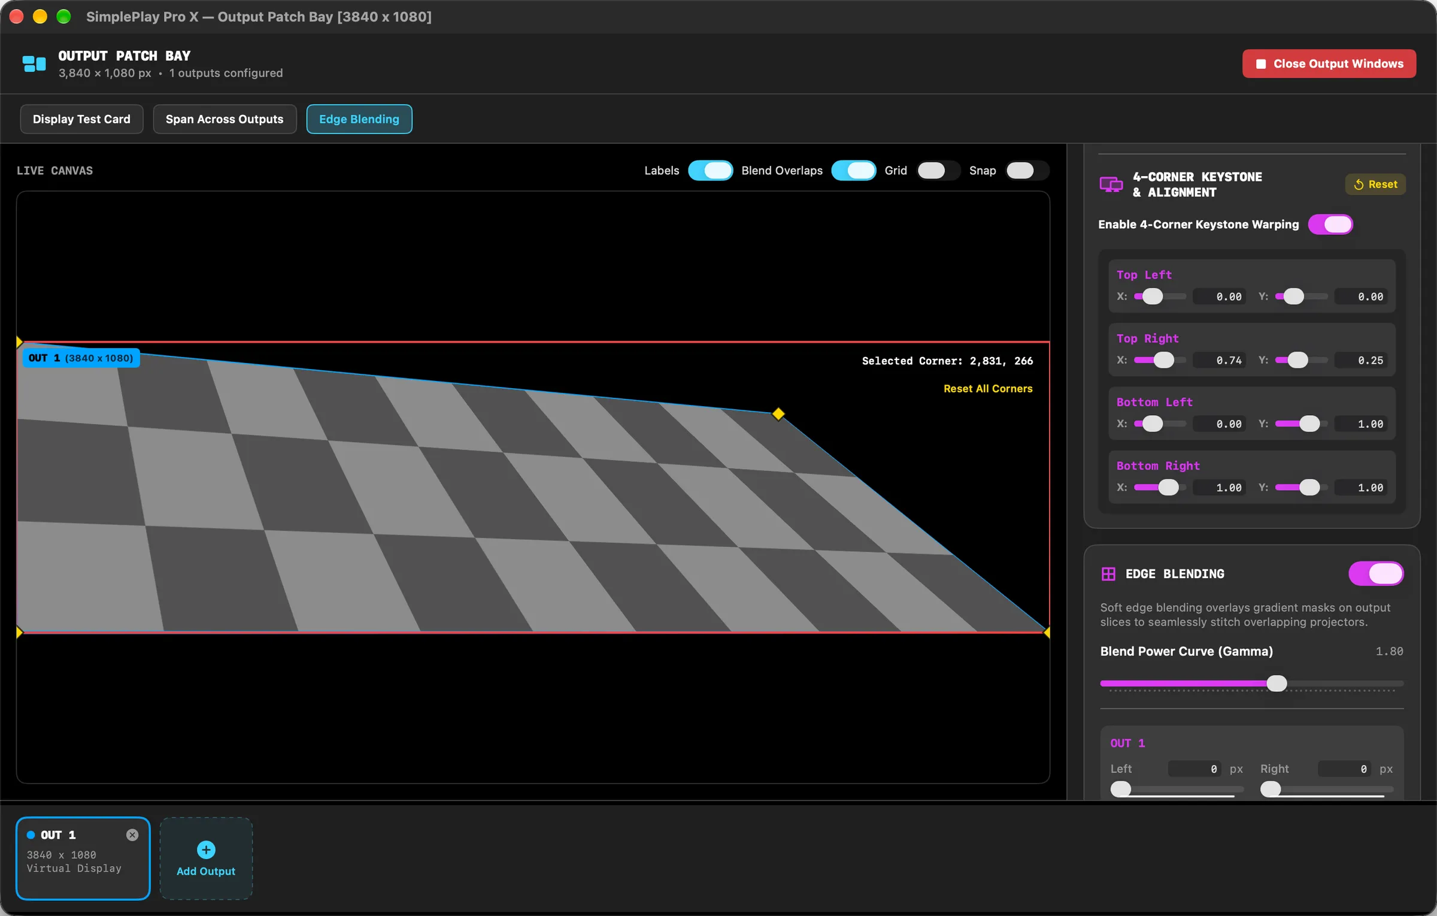
Task: Select the Edge Blending tab button
Action: 359,119
